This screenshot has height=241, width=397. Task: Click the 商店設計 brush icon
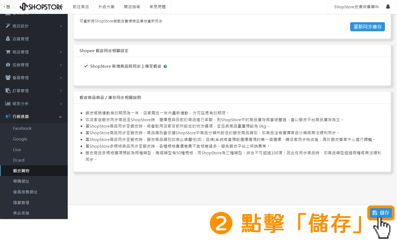coord(8,26)
